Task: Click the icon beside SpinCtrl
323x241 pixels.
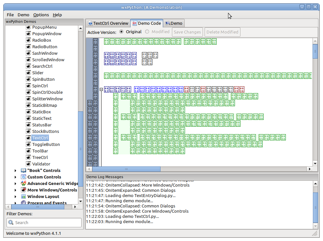Action: point(28,86)
